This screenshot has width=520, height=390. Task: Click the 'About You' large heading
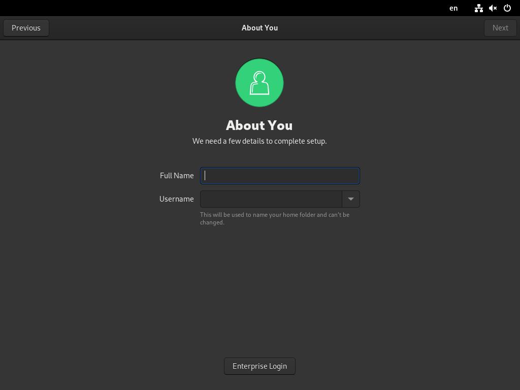tap(259, 125)
